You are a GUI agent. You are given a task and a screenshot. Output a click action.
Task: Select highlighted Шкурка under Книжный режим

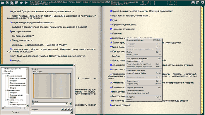click(13, 97)
